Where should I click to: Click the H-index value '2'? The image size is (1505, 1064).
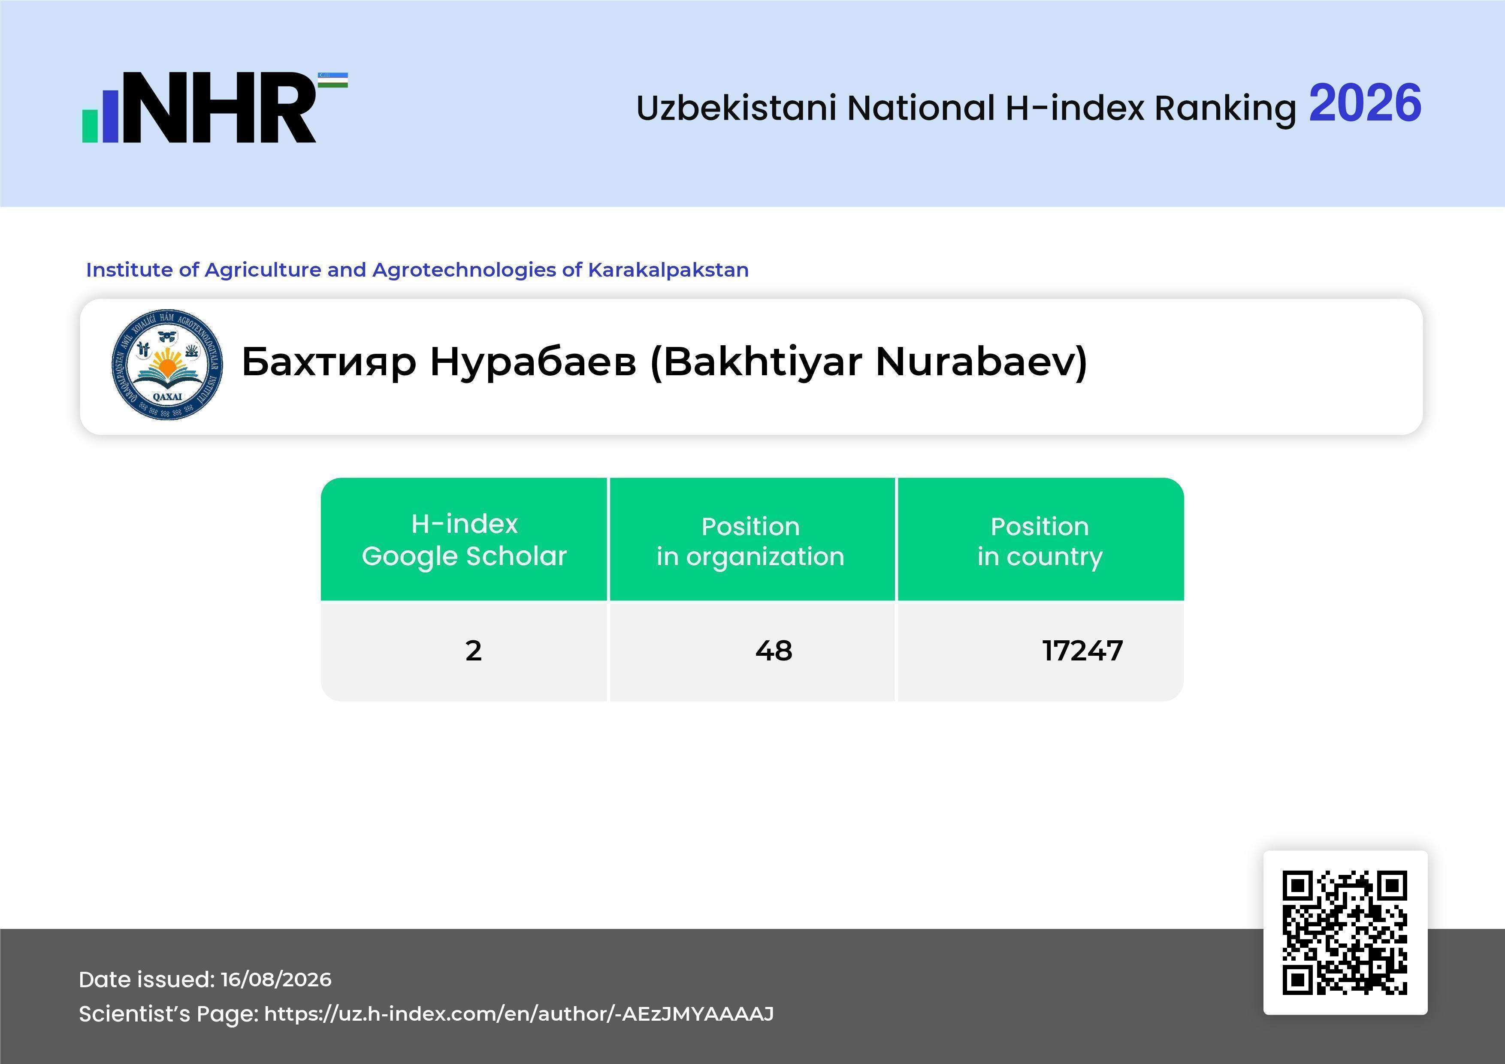(x=473, y=651)
